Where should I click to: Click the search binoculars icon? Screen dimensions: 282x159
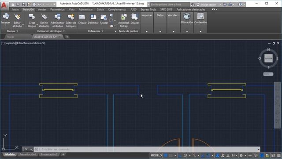[193, 4]
